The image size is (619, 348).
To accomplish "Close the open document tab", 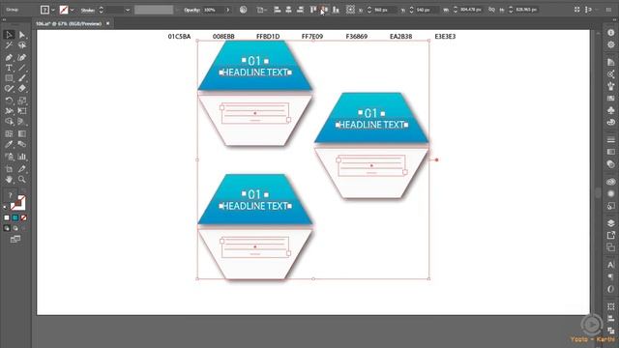I will point(107,23).
